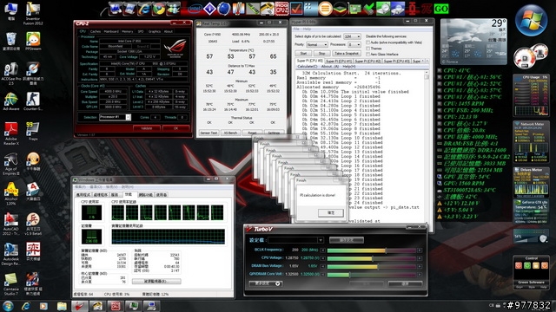556x312 pixels.
Task: Open Processor #1 selection dropdown in CPU-Z
Action: tap(115, 117)
